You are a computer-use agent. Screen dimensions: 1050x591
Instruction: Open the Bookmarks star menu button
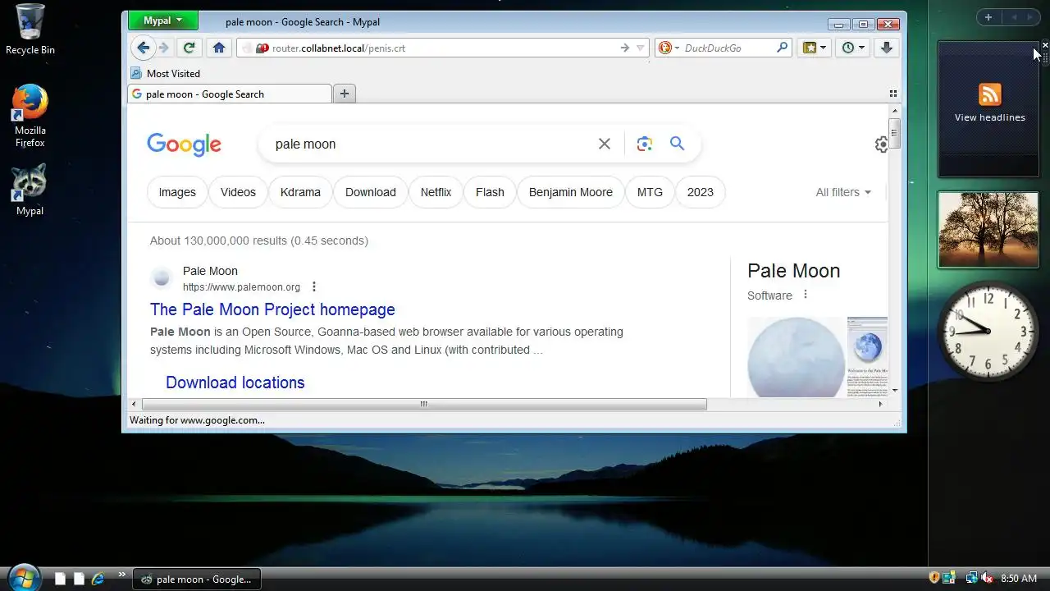point(815,48)
